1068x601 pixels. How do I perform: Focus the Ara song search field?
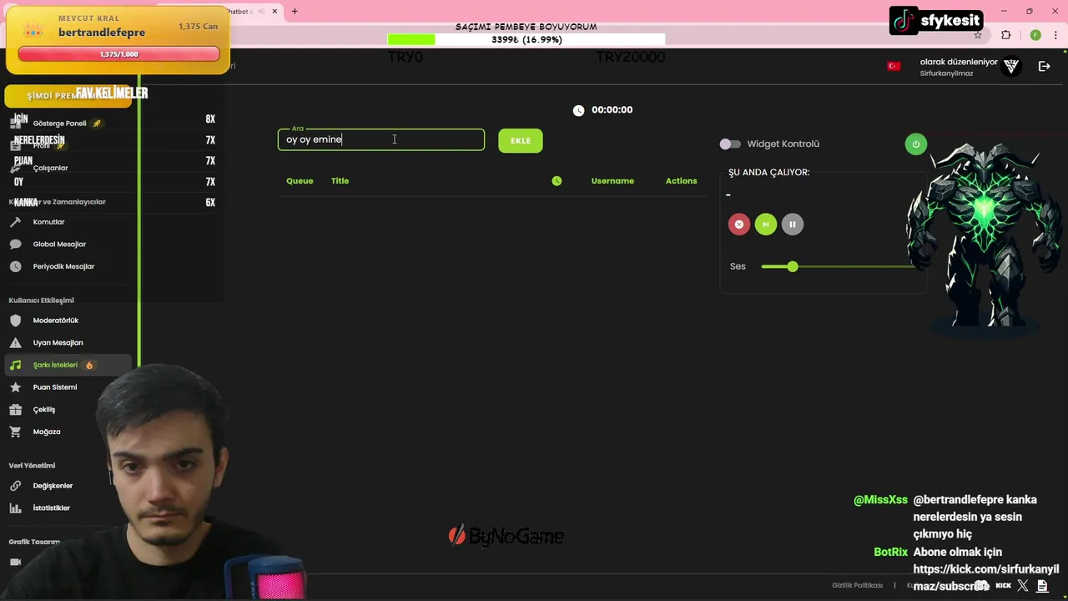(381, 139)
